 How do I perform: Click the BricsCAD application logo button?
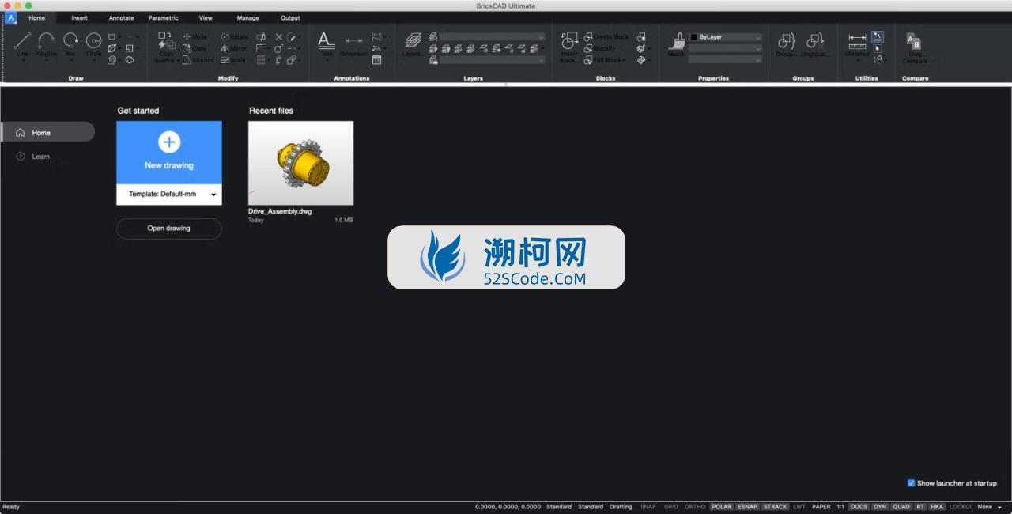[x=11, y=17]
